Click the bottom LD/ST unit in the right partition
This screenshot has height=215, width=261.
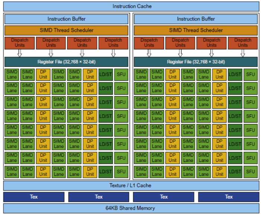pyautogui.click(x=235, y=172)
